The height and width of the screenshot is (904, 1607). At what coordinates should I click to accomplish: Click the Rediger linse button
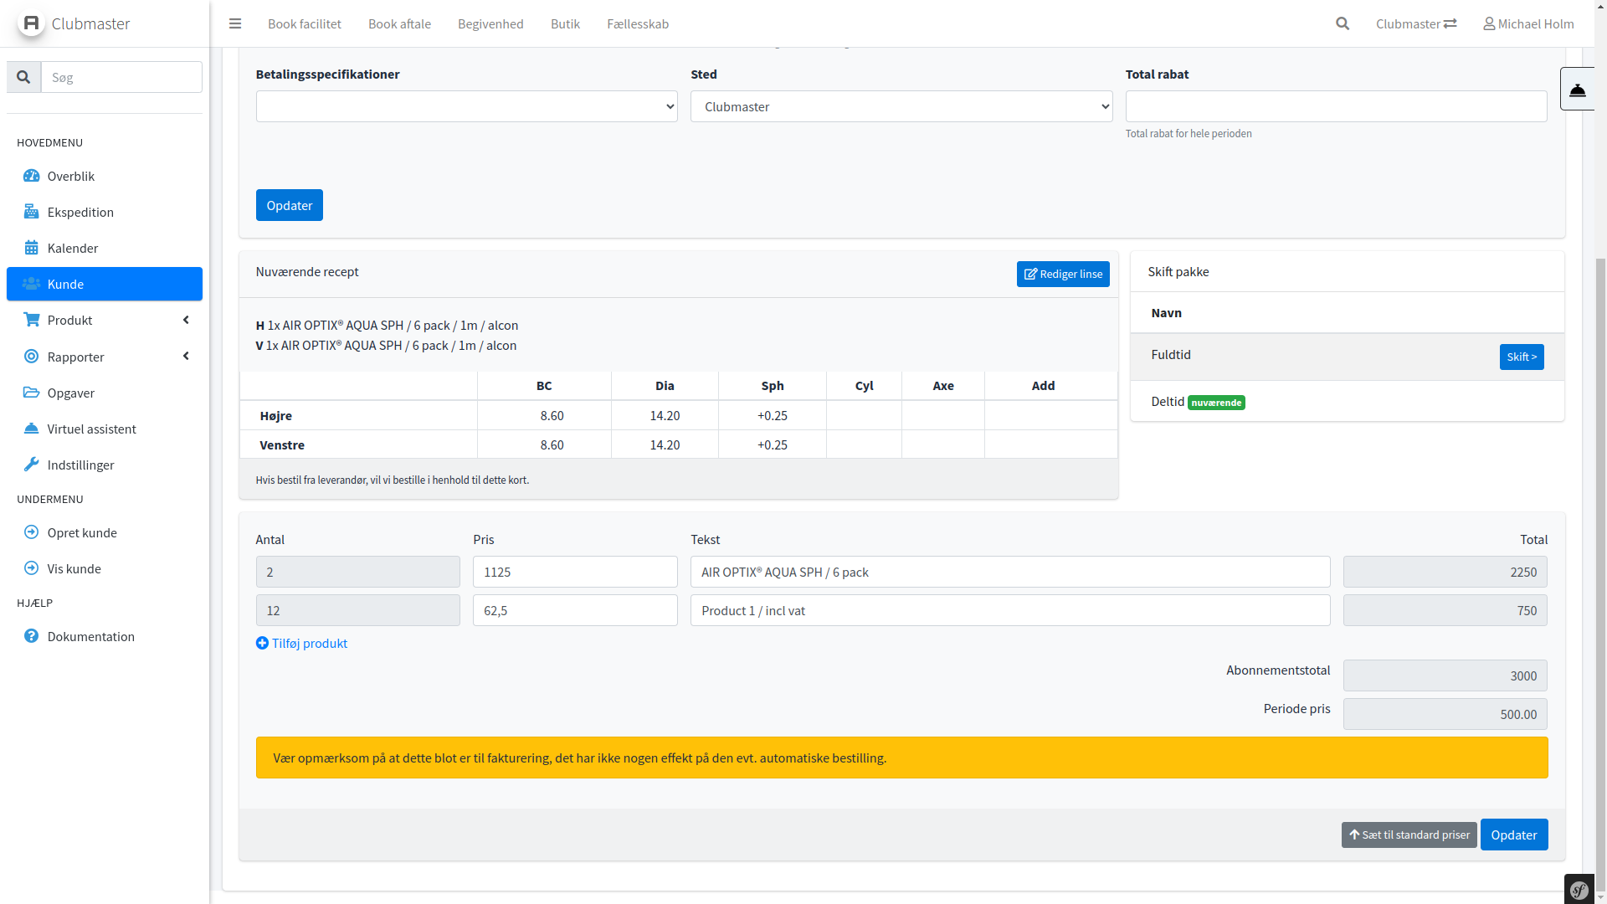pos(1063,274)
